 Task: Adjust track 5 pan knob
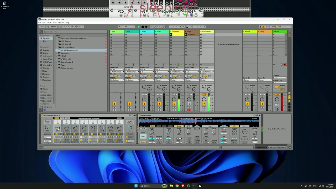point(174,99)
